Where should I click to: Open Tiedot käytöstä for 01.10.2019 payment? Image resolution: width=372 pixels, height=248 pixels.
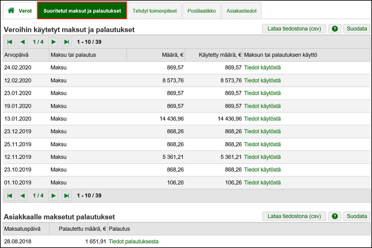point(262,182)
